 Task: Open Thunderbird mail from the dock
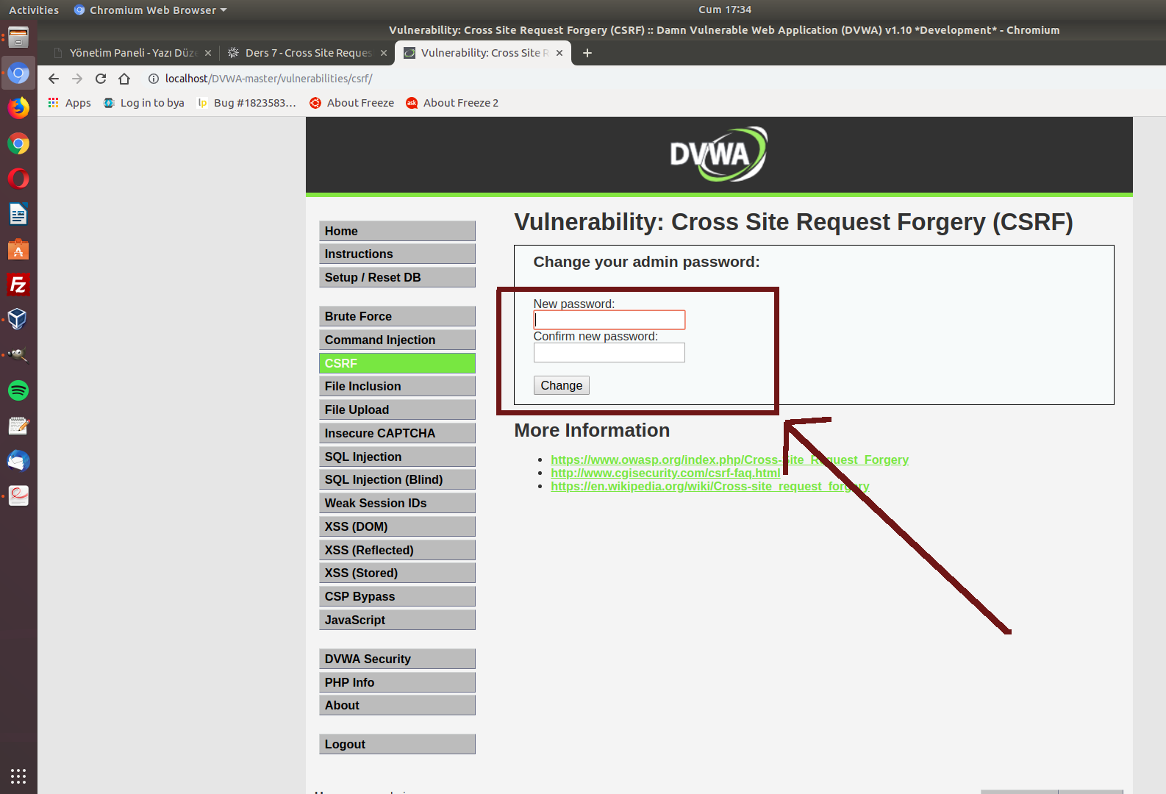pos(18,461)
